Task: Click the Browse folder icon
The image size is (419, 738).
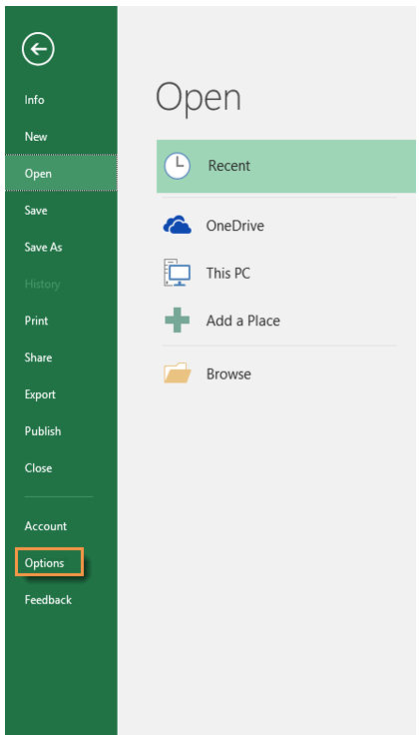Action: point(177,373)
